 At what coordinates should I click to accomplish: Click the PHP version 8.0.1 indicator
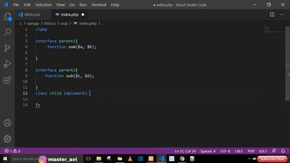[263, 151]
